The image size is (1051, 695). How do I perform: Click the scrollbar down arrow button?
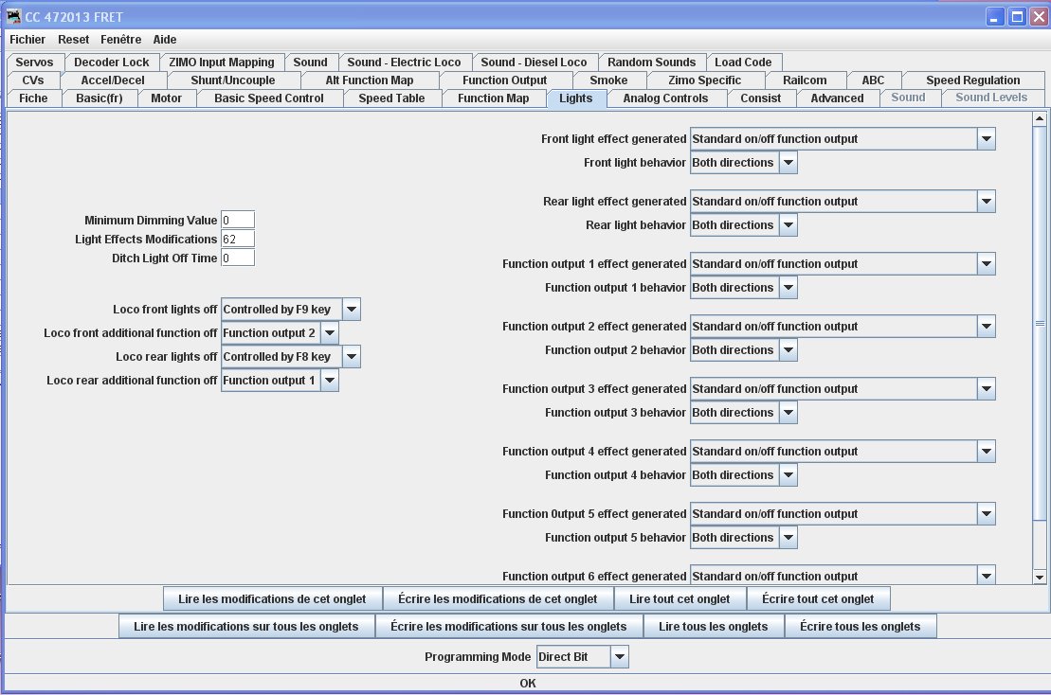[1040, 578]
